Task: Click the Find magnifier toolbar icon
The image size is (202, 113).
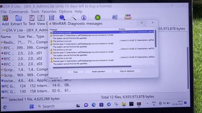Action: 62,18
